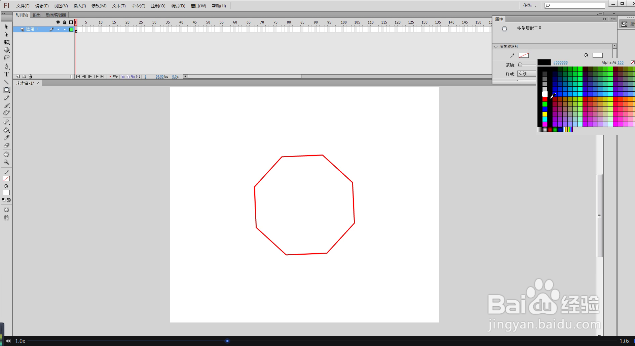
Task: Toggle visibility of 图层 1 layer
Action: (x=59, y=30)
